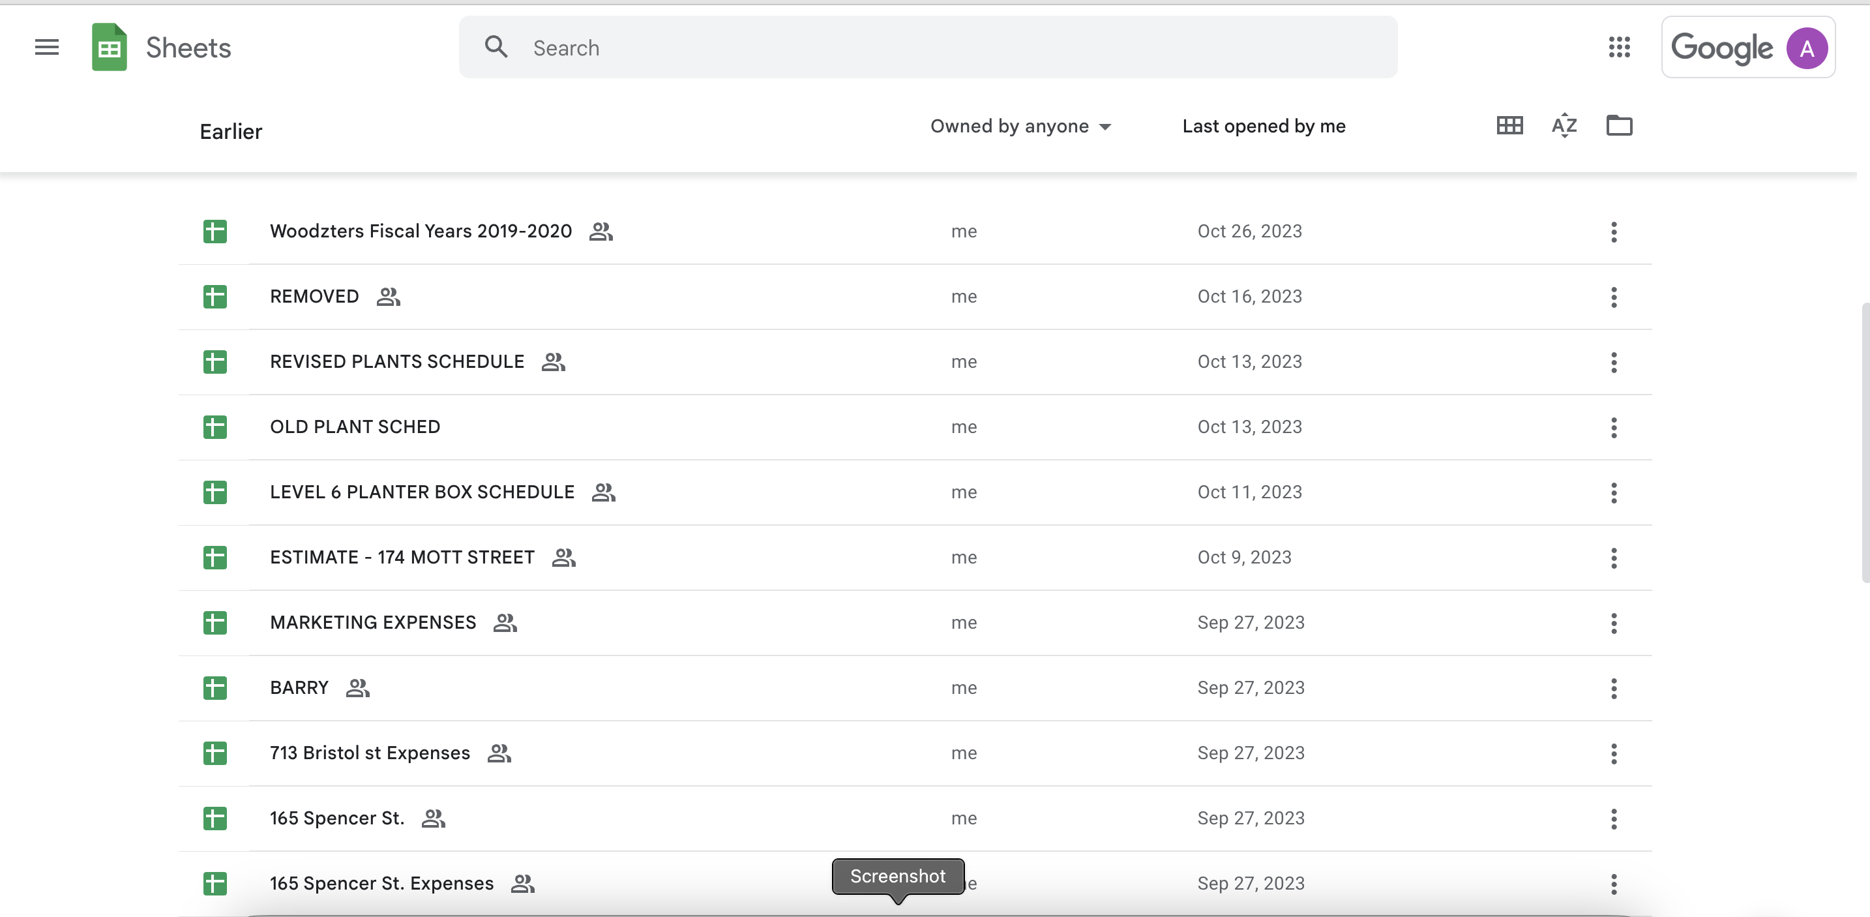Open the file picker folder icon
Viewport: 1870px width, 917px height.
pyautogui.click(x=1619, y=126)
